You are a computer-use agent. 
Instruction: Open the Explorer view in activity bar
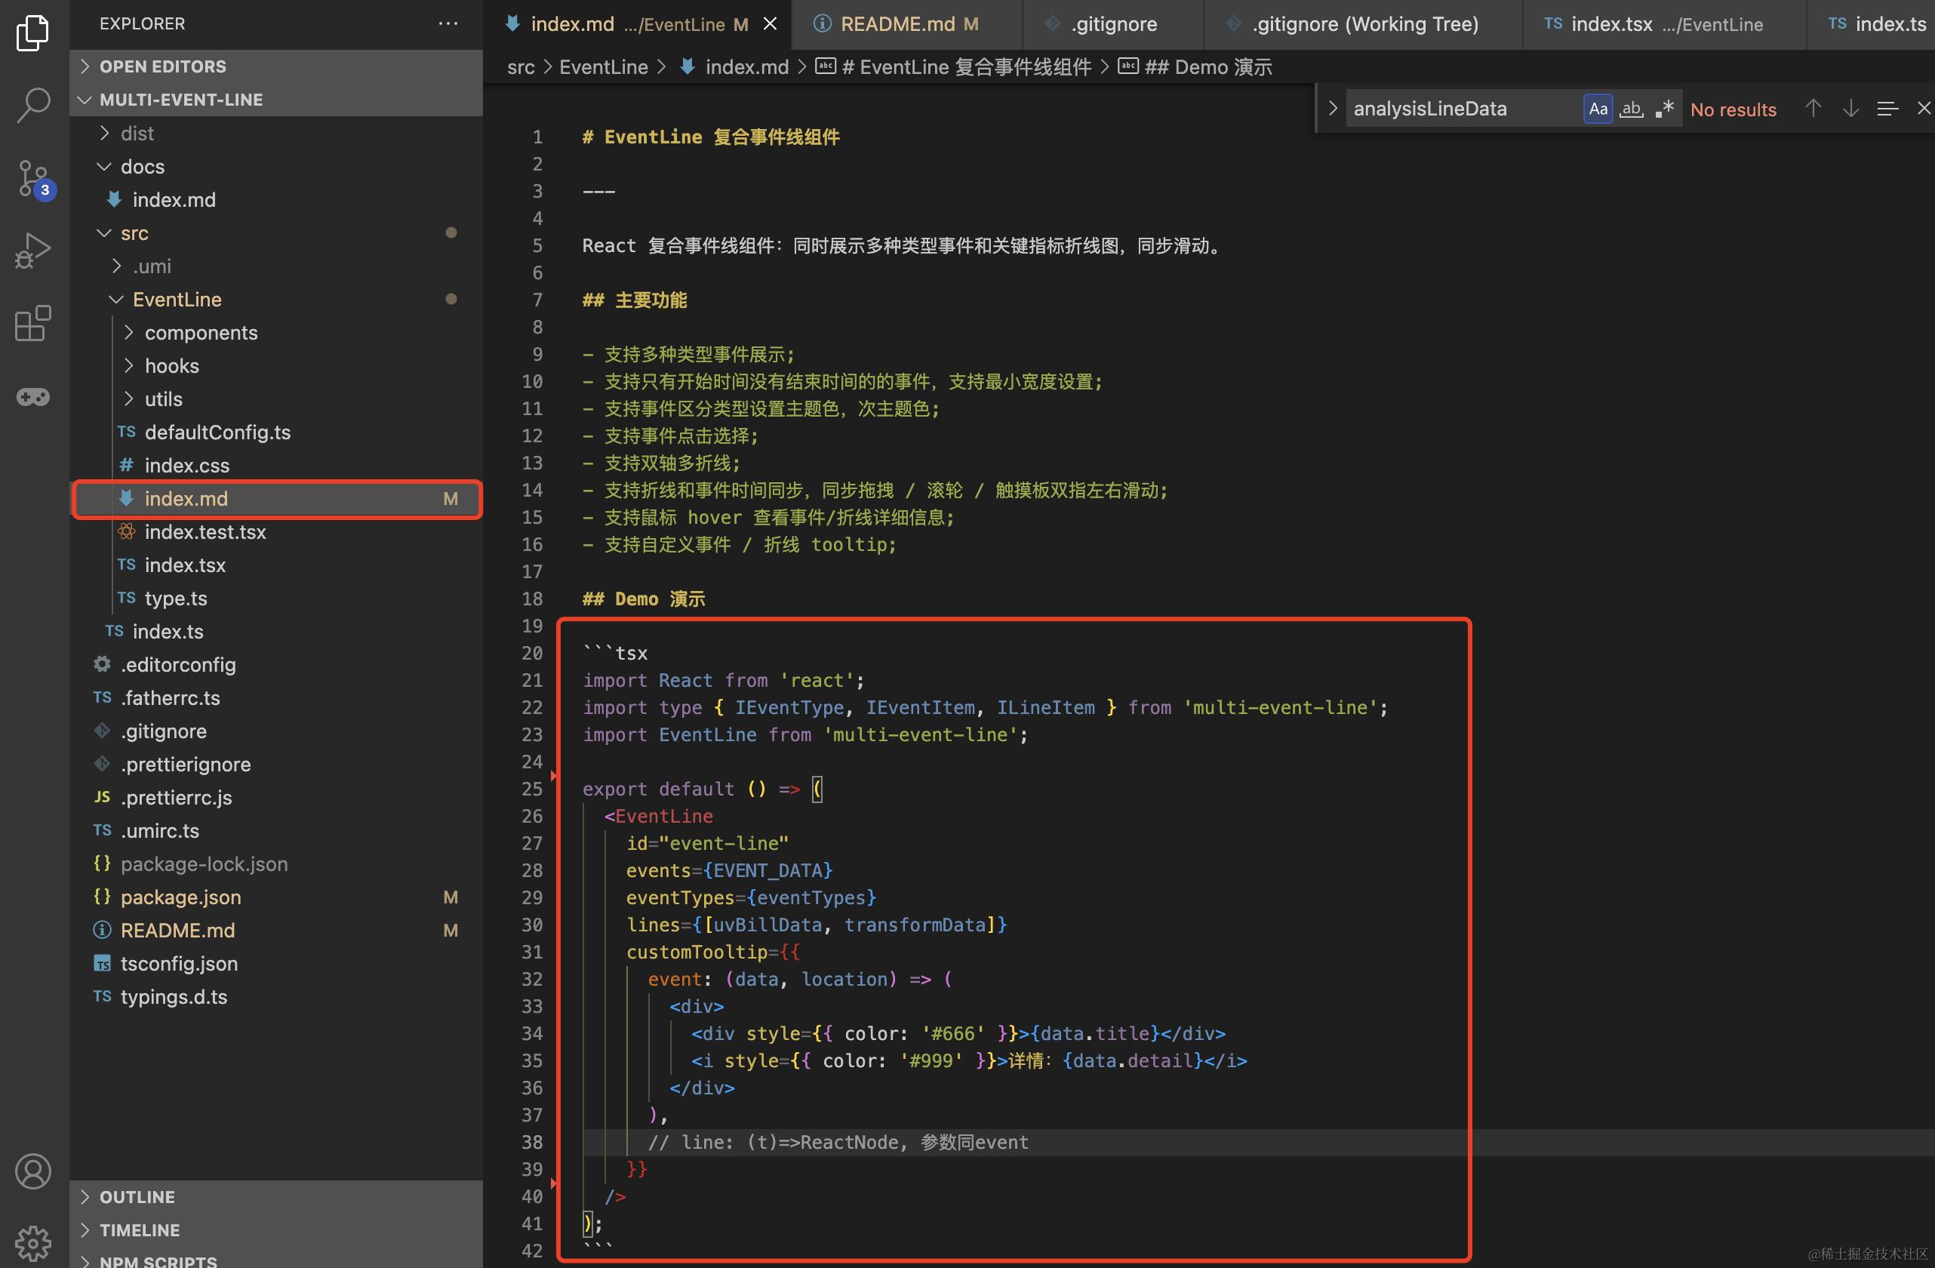[32, 33]
